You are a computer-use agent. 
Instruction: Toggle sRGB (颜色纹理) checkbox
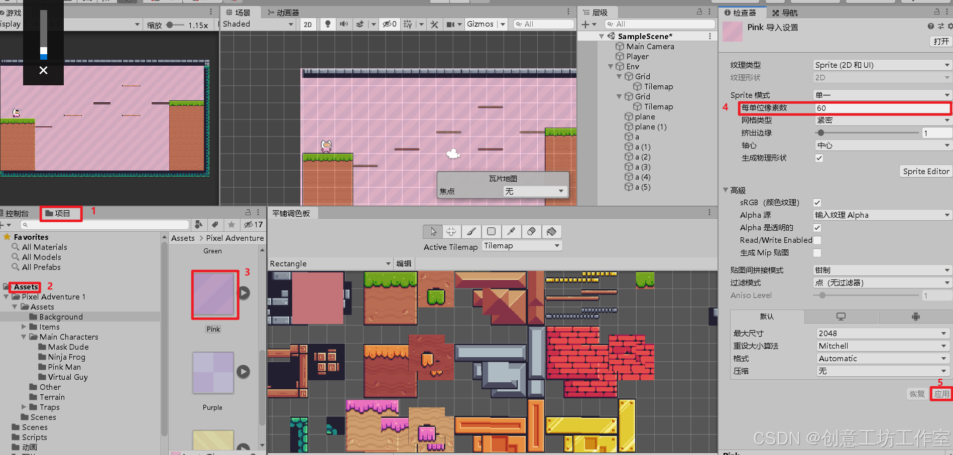tap(817, 203)
